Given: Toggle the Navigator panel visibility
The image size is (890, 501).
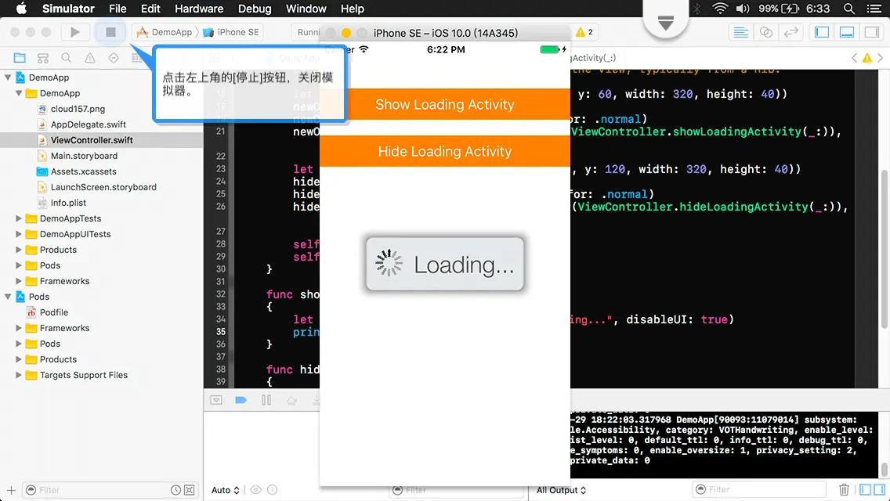Looking at the screenshot, I should point(822,32).
